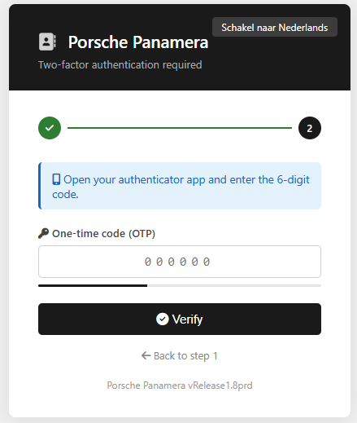The height and width of the screenshot is (423, 357).
Task: Click the Porsche Panamera header title
Action: pyautogui.click(x=138, y=42)
